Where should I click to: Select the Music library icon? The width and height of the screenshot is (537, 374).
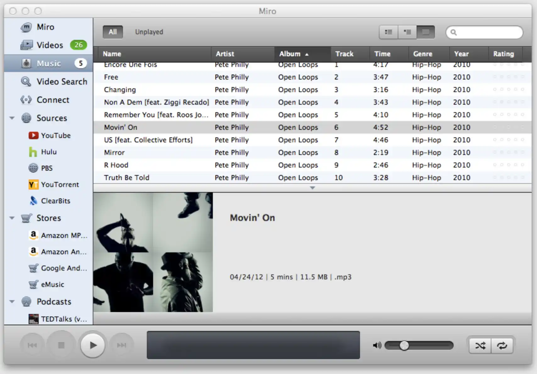(x=26, y=63)
